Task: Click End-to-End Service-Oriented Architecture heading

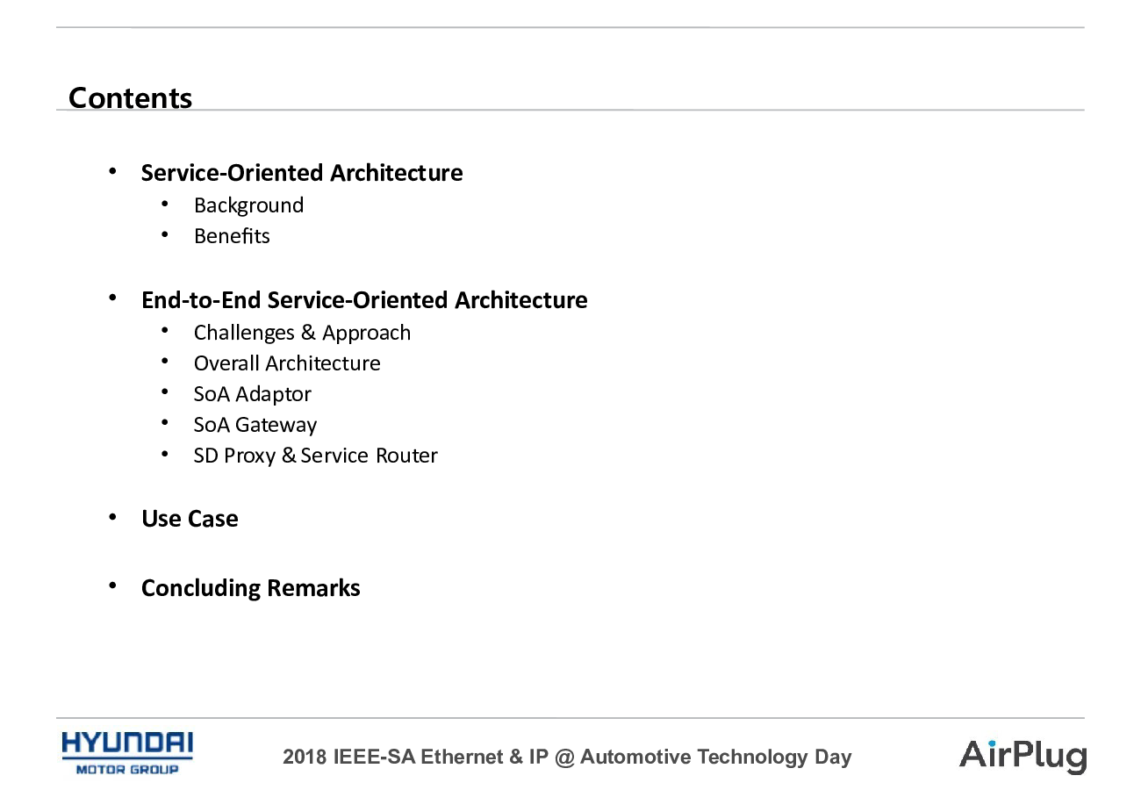Action: (x=364, y=300)
